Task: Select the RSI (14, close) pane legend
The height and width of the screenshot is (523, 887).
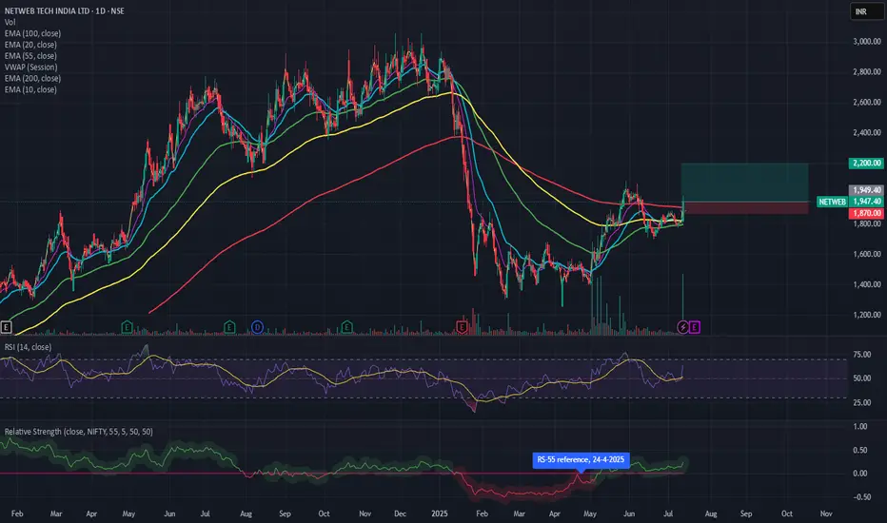Action: (x=28, y=347)
